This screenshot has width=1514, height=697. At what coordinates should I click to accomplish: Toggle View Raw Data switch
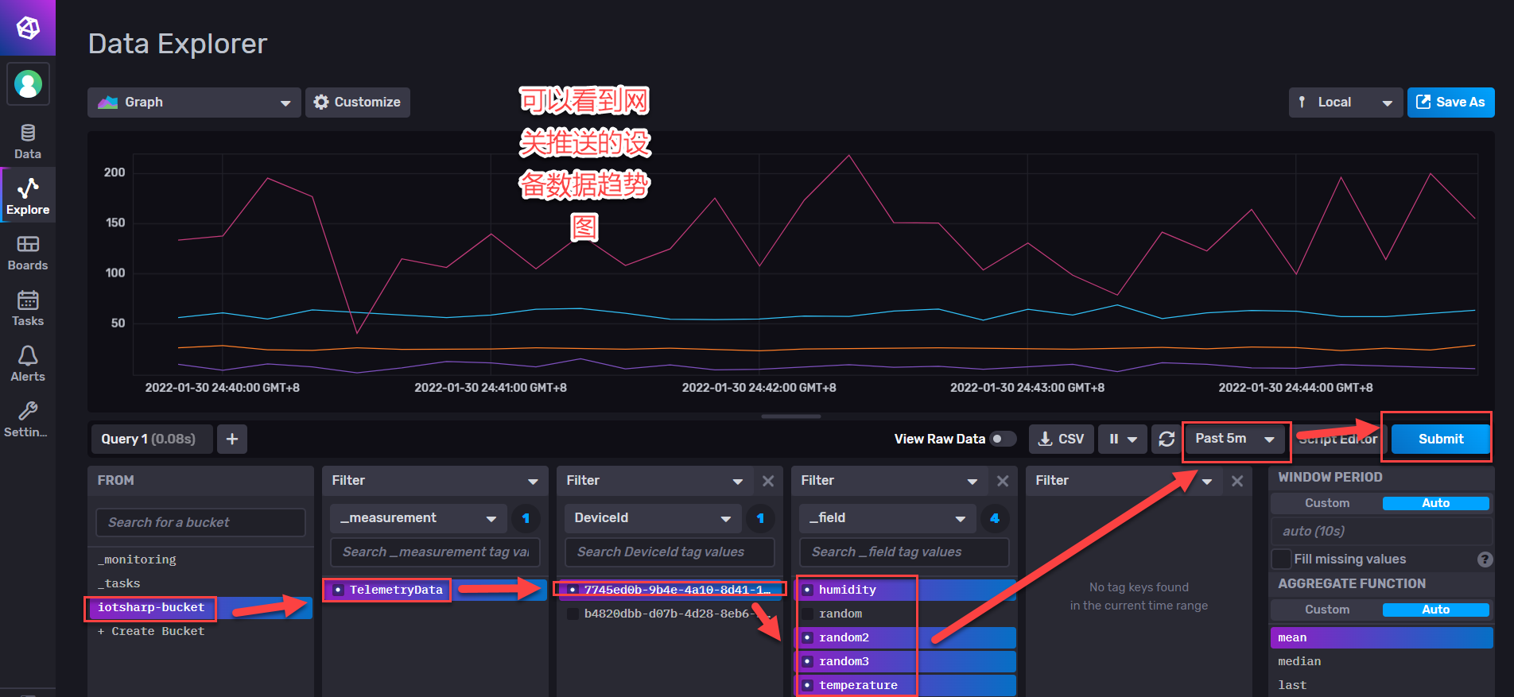coord(1003,439)
